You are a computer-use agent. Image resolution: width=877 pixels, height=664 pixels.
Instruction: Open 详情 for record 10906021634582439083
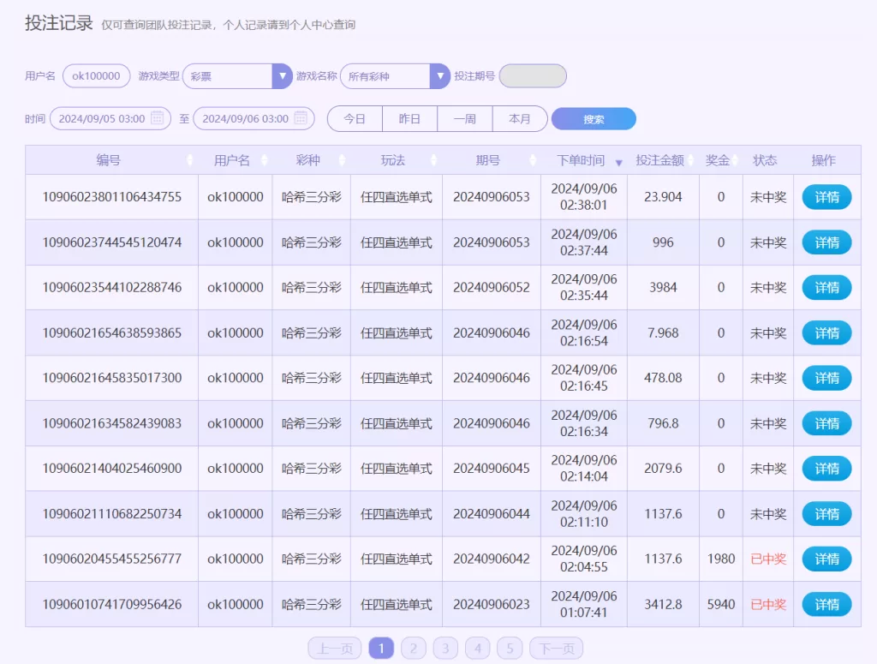(x=826, y=423)
